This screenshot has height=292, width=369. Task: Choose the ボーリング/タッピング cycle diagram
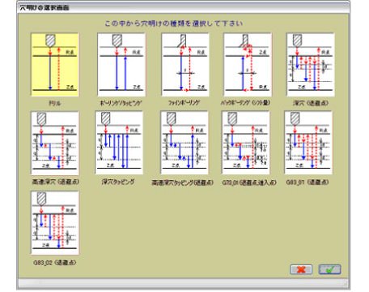(121, 65)
